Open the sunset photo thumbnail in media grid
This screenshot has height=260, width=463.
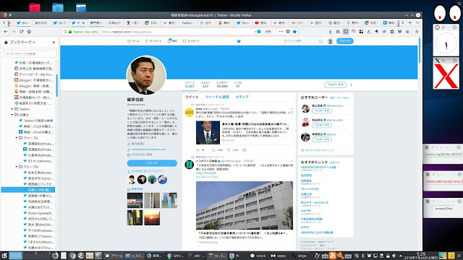point(152,217)
